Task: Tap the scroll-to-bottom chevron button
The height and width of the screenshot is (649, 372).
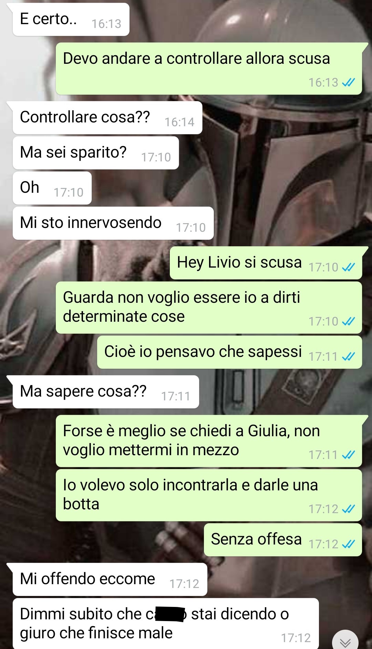Action: click(x=345, y=641)
